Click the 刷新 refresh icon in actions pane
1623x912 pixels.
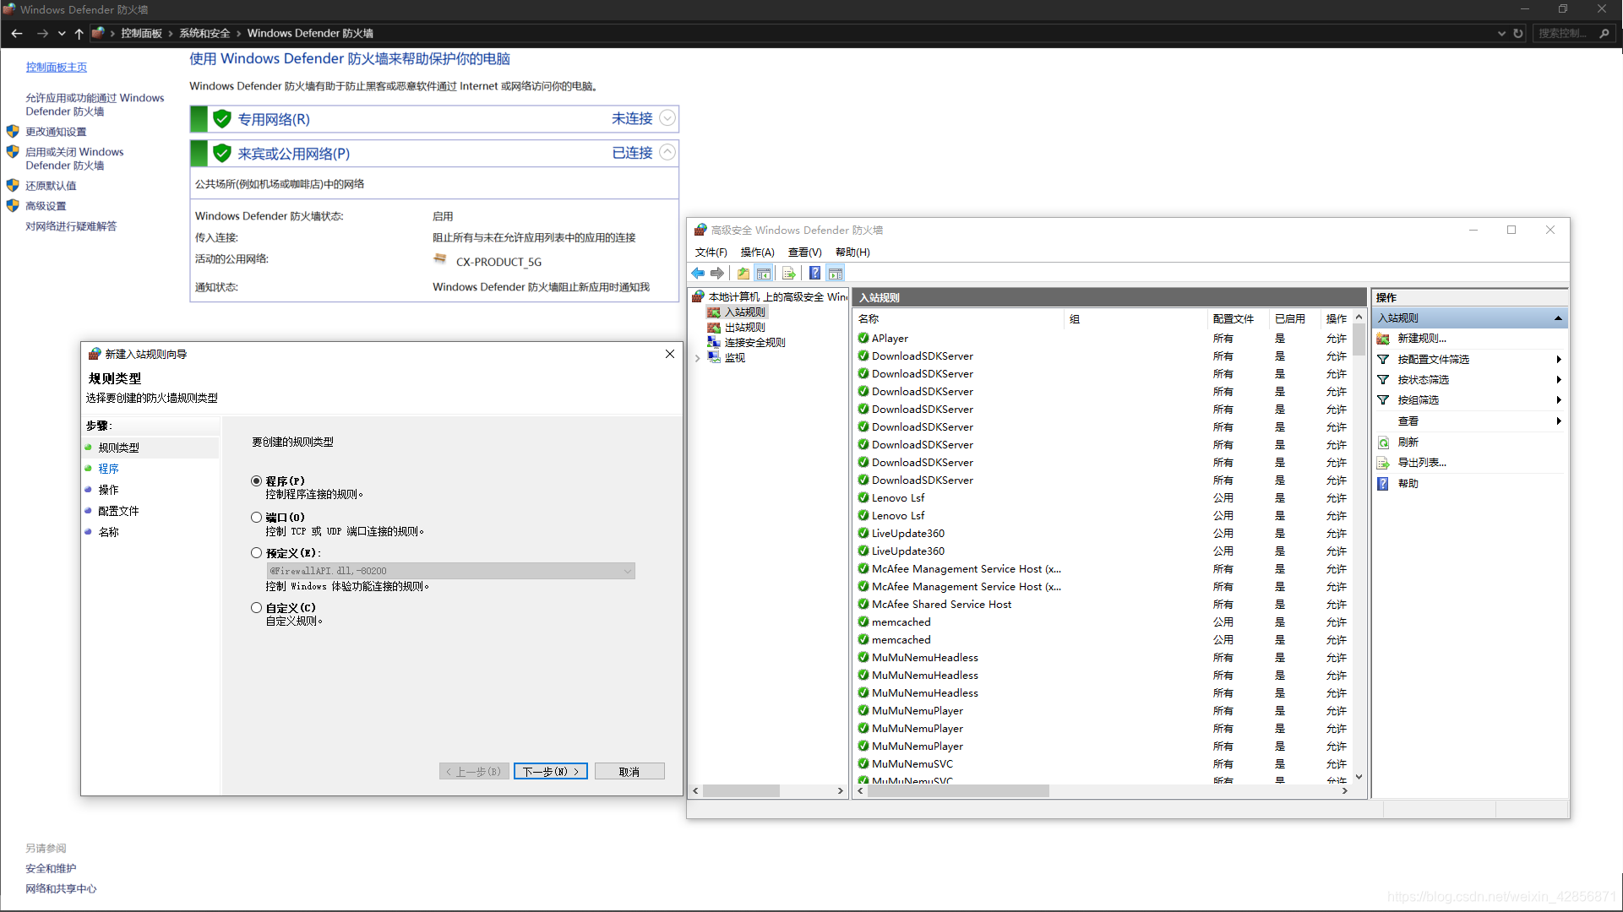pos(1383,442)
